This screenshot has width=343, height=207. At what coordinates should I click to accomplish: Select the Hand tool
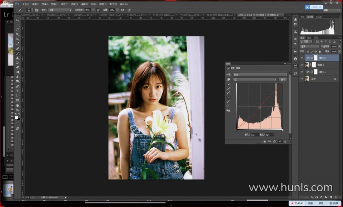(18, 106)
